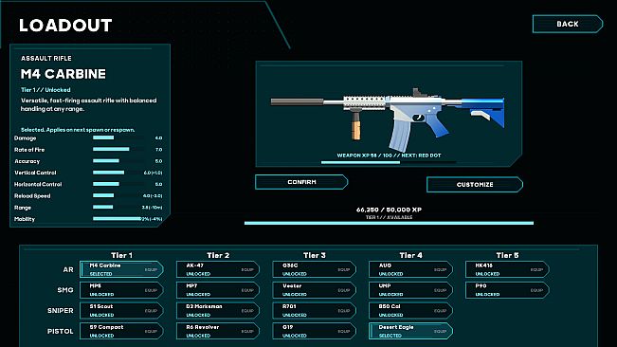Viewport: 617px width, 347px height.
Task: Equip the AK-47 assault rifle
Action: (218, 269)
